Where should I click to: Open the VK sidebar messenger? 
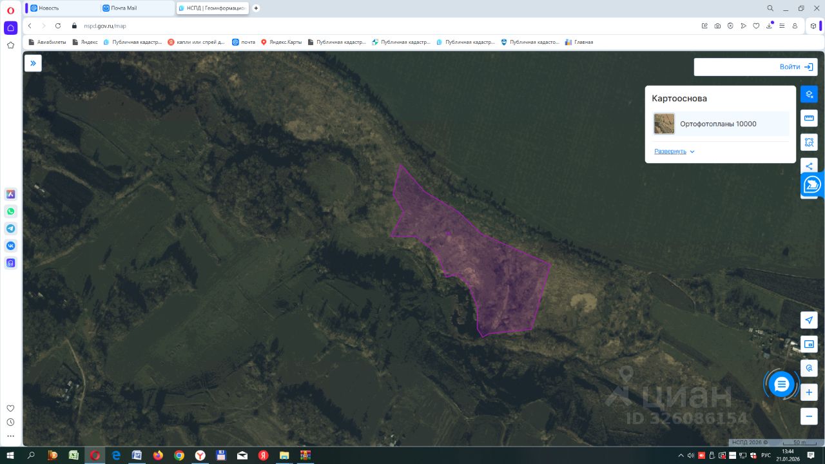(x=10, y=246)
